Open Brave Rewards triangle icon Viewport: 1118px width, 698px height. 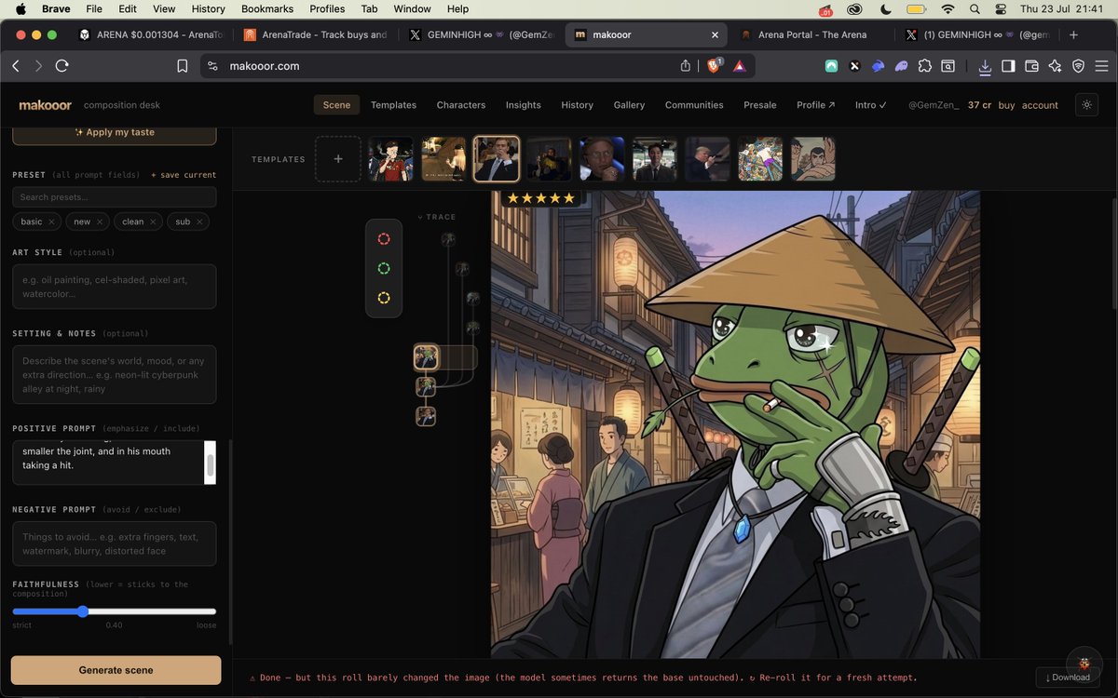coord(739,66)
